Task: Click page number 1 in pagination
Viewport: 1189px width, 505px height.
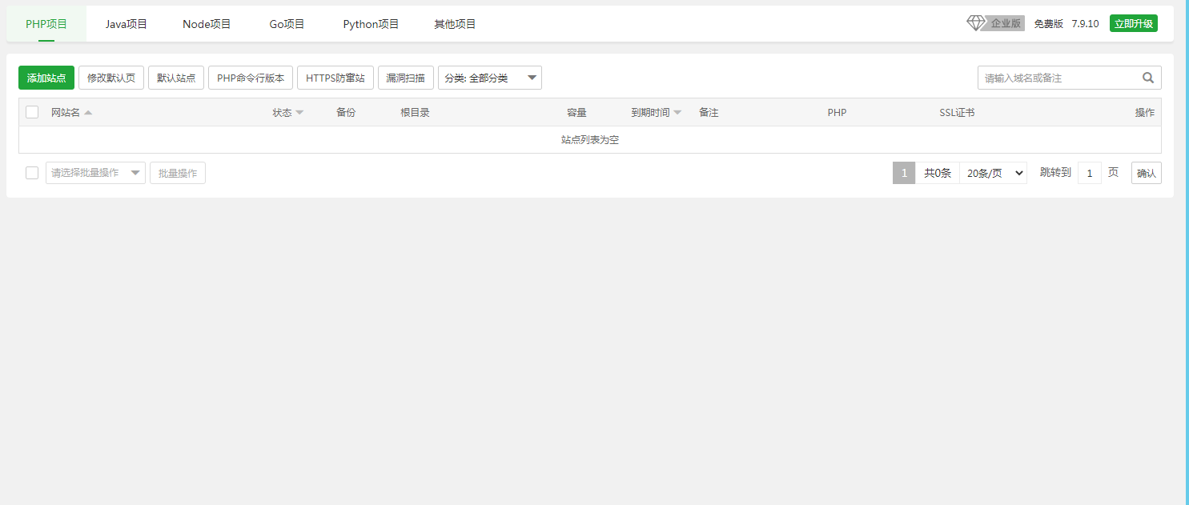Action: click(904, 173)
